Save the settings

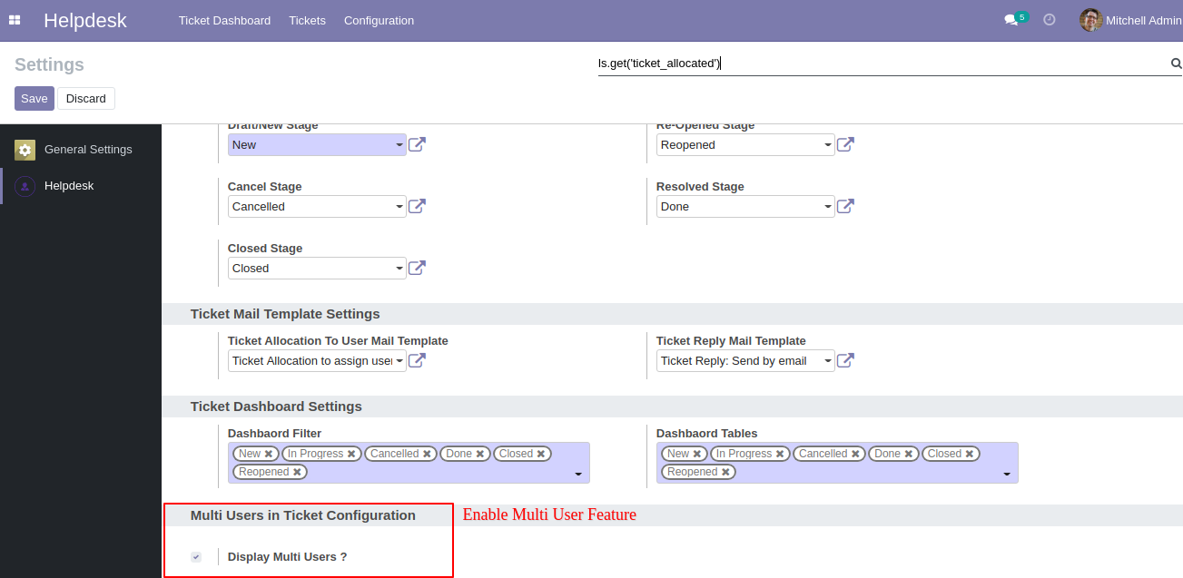[x=35, y=98]
